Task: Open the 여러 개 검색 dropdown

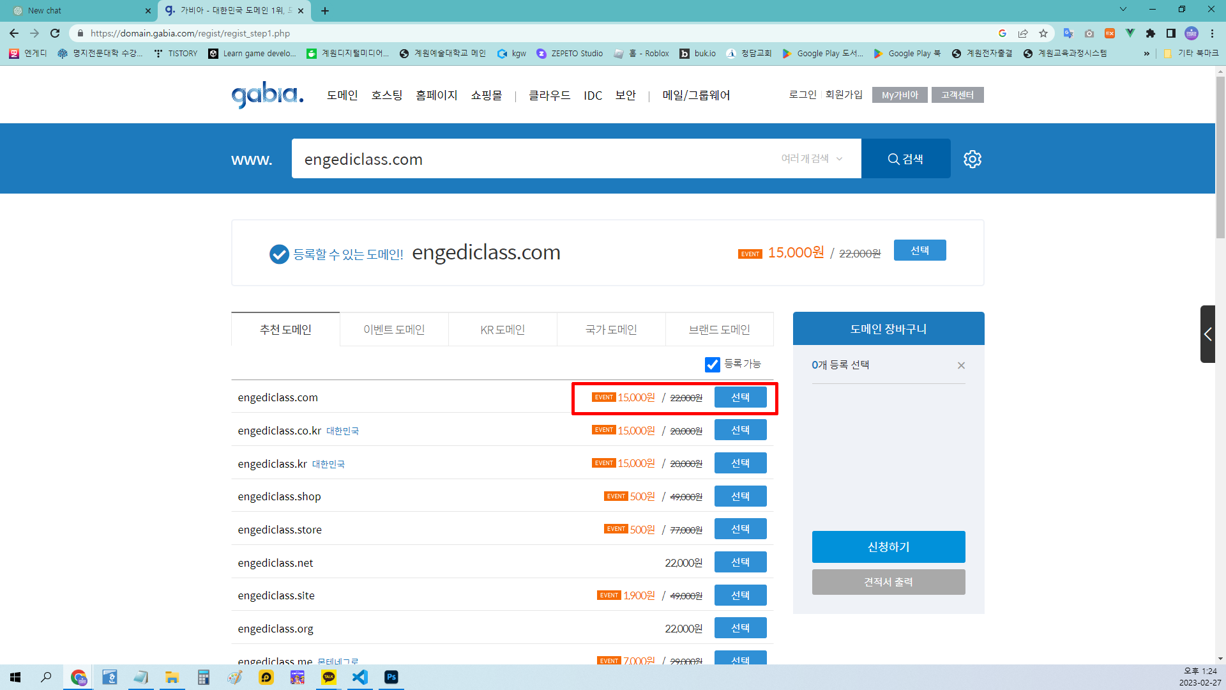Action: pyautogui.click(x=811, y=158)
